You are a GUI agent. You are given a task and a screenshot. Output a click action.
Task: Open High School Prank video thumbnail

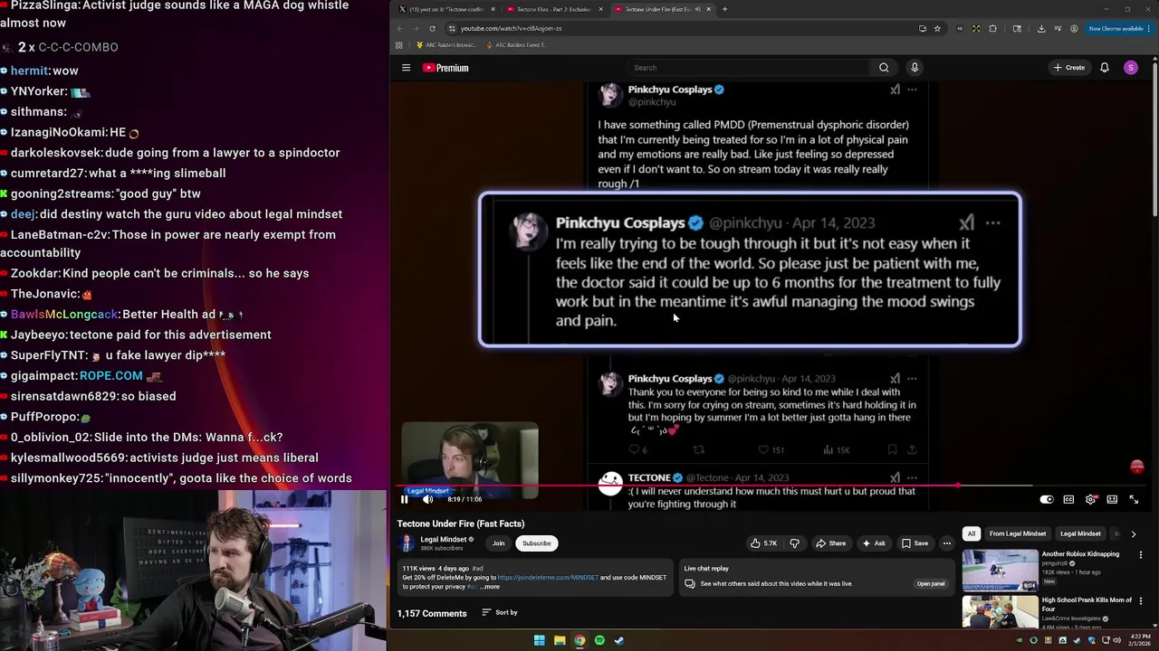point(1000,612)
